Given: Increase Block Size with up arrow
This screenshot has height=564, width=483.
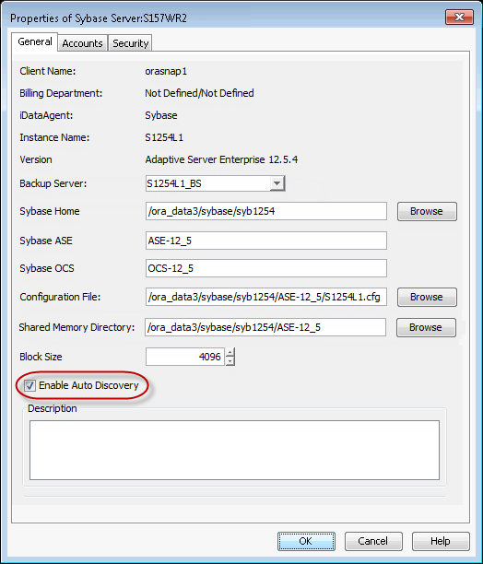Looking at the screenshot, I should pyautogui.click(x=230, y=352).
